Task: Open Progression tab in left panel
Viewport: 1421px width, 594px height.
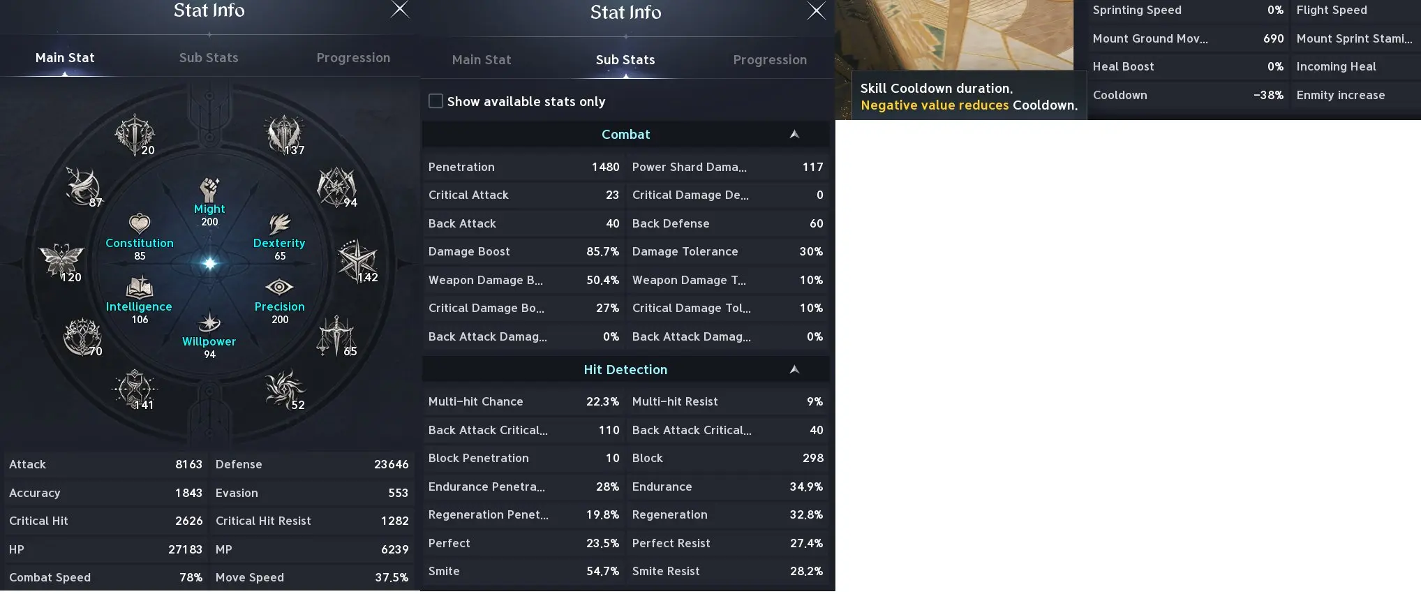Action: (x=353, y=58)
